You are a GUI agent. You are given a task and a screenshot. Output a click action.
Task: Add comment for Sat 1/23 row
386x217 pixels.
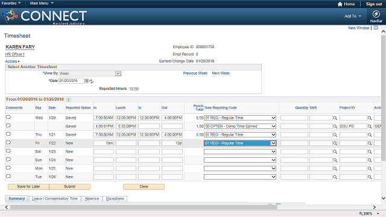[x=8, y=151]
